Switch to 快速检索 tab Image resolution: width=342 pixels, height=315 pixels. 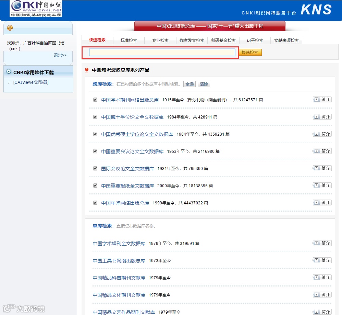click(97, 40)
